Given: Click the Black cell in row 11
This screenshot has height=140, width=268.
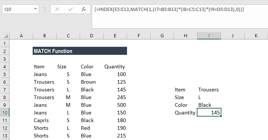Looking at the screenshot, I should coord(87,120).
